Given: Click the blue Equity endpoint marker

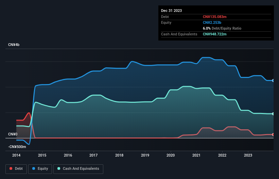Looking at the screenshot, I should (273, 81).
